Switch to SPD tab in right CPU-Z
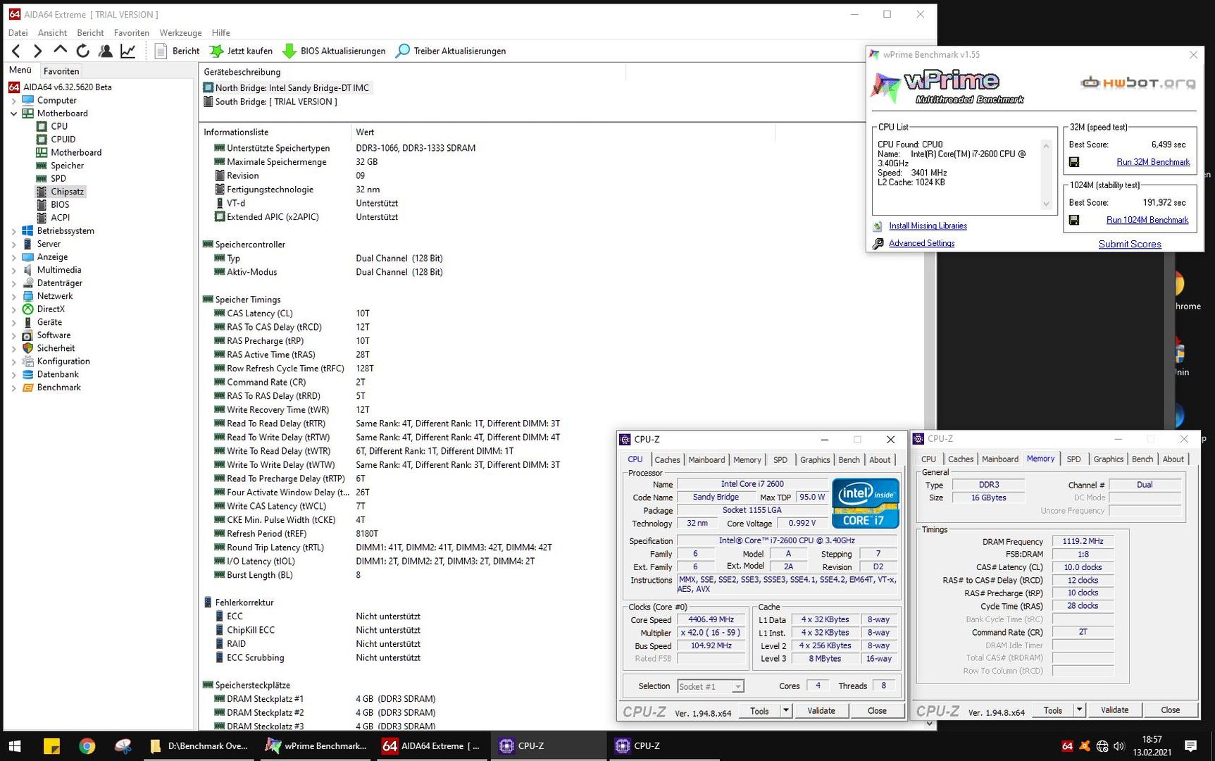The width and height of the screenshot is (1215, 761). tap(1073, 459)
